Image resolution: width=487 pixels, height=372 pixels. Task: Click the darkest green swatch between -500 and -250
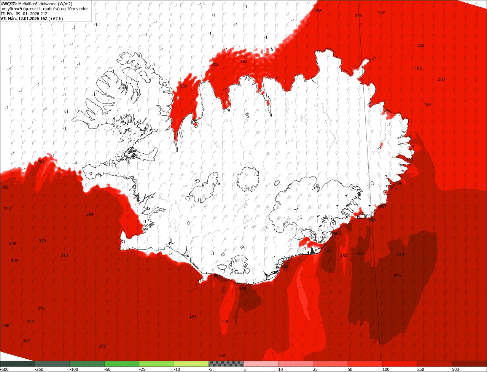(18, 364)
